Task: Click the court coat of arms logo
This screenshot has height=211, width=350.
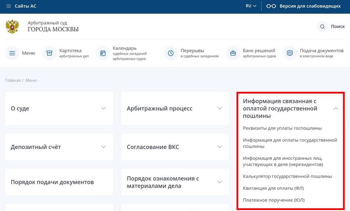Action: click(x=12, y=27)
